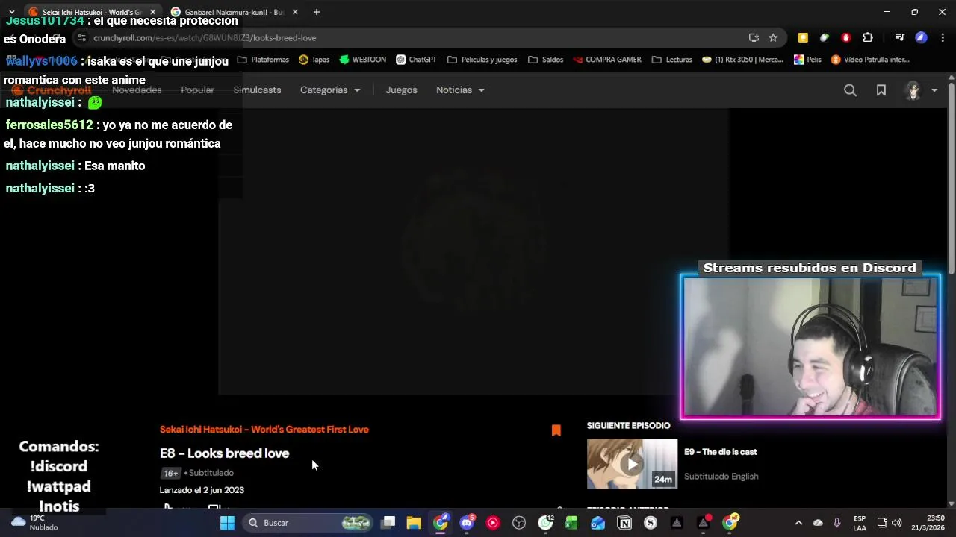Switch to the Ganbare! Nakamura-kun tab
Viewport: 956px width, 537px height.
pos(234,12)
